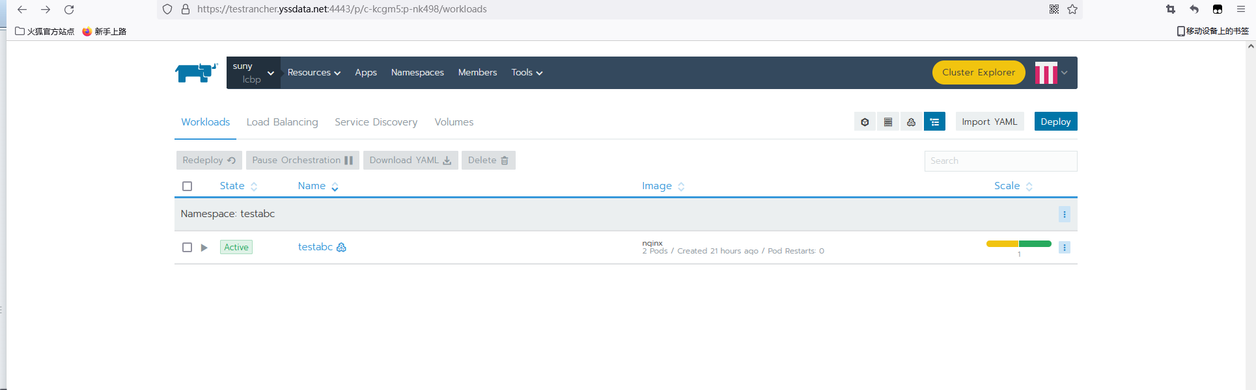This screenshot has height=390, width=1256.
Task: Open the Apps menu item
Action: (366, 73)
